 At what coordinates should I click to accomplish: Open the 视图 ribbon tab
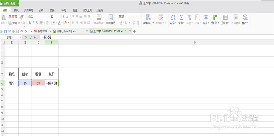tap(75, 10)
